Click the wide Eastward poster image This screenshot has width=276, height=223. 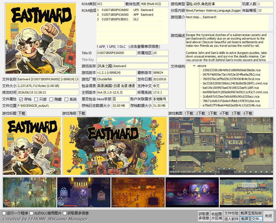tap(115, 146)
